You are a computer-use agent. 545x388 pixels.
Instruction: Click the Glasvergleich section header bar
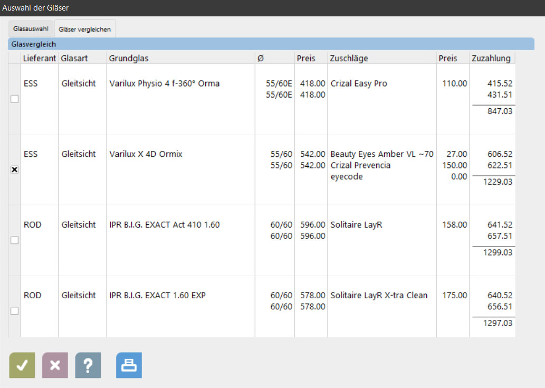pos(272,44)
